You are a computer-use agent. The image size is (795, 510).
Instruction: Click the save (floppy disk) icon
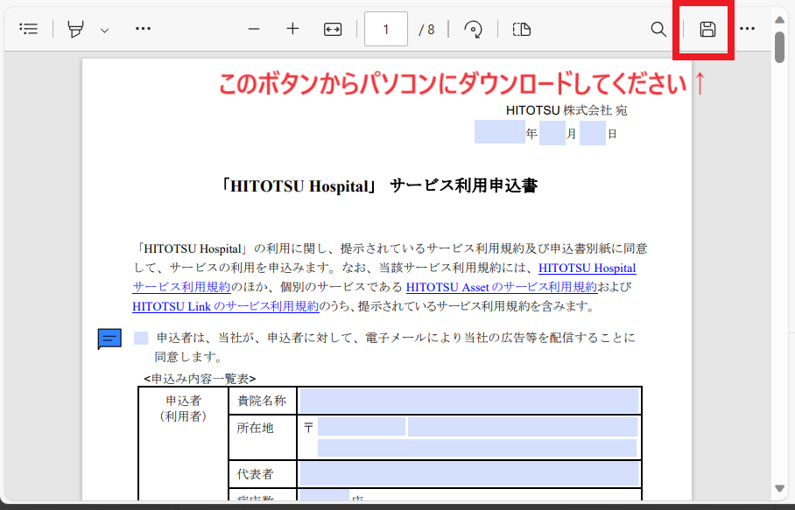click(x=707, y=29)
